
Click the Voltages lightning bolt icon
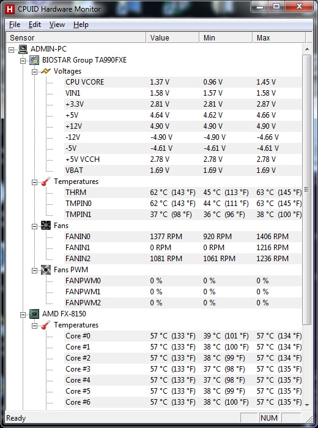(x=46, y=71)
